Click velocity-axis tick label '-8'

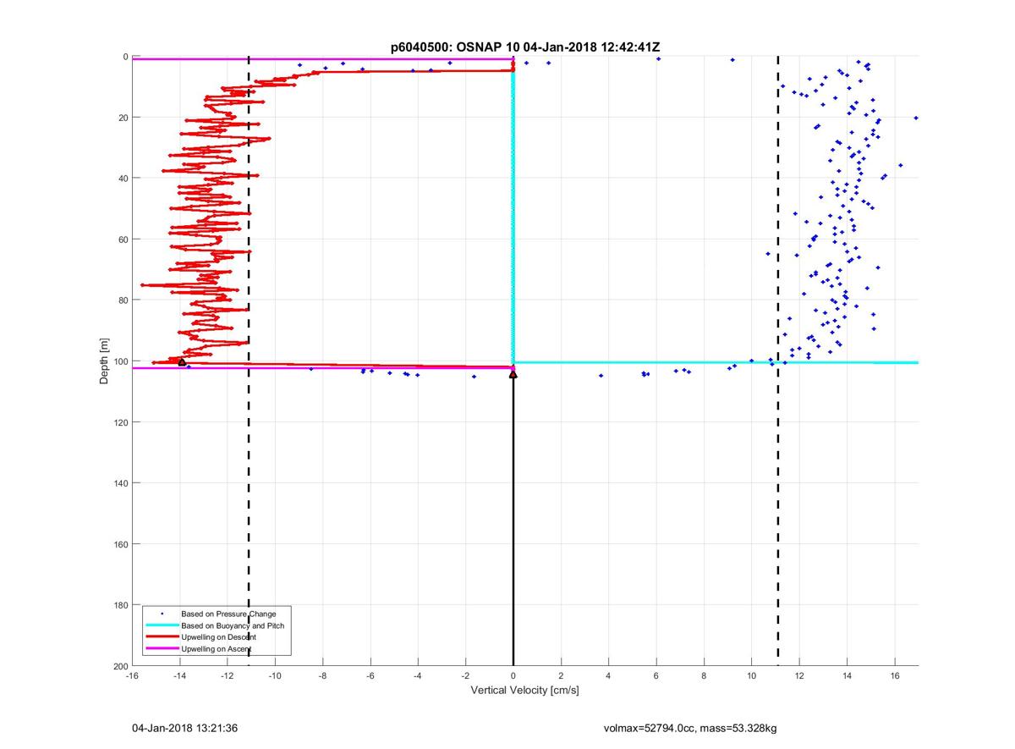[322, 677]
